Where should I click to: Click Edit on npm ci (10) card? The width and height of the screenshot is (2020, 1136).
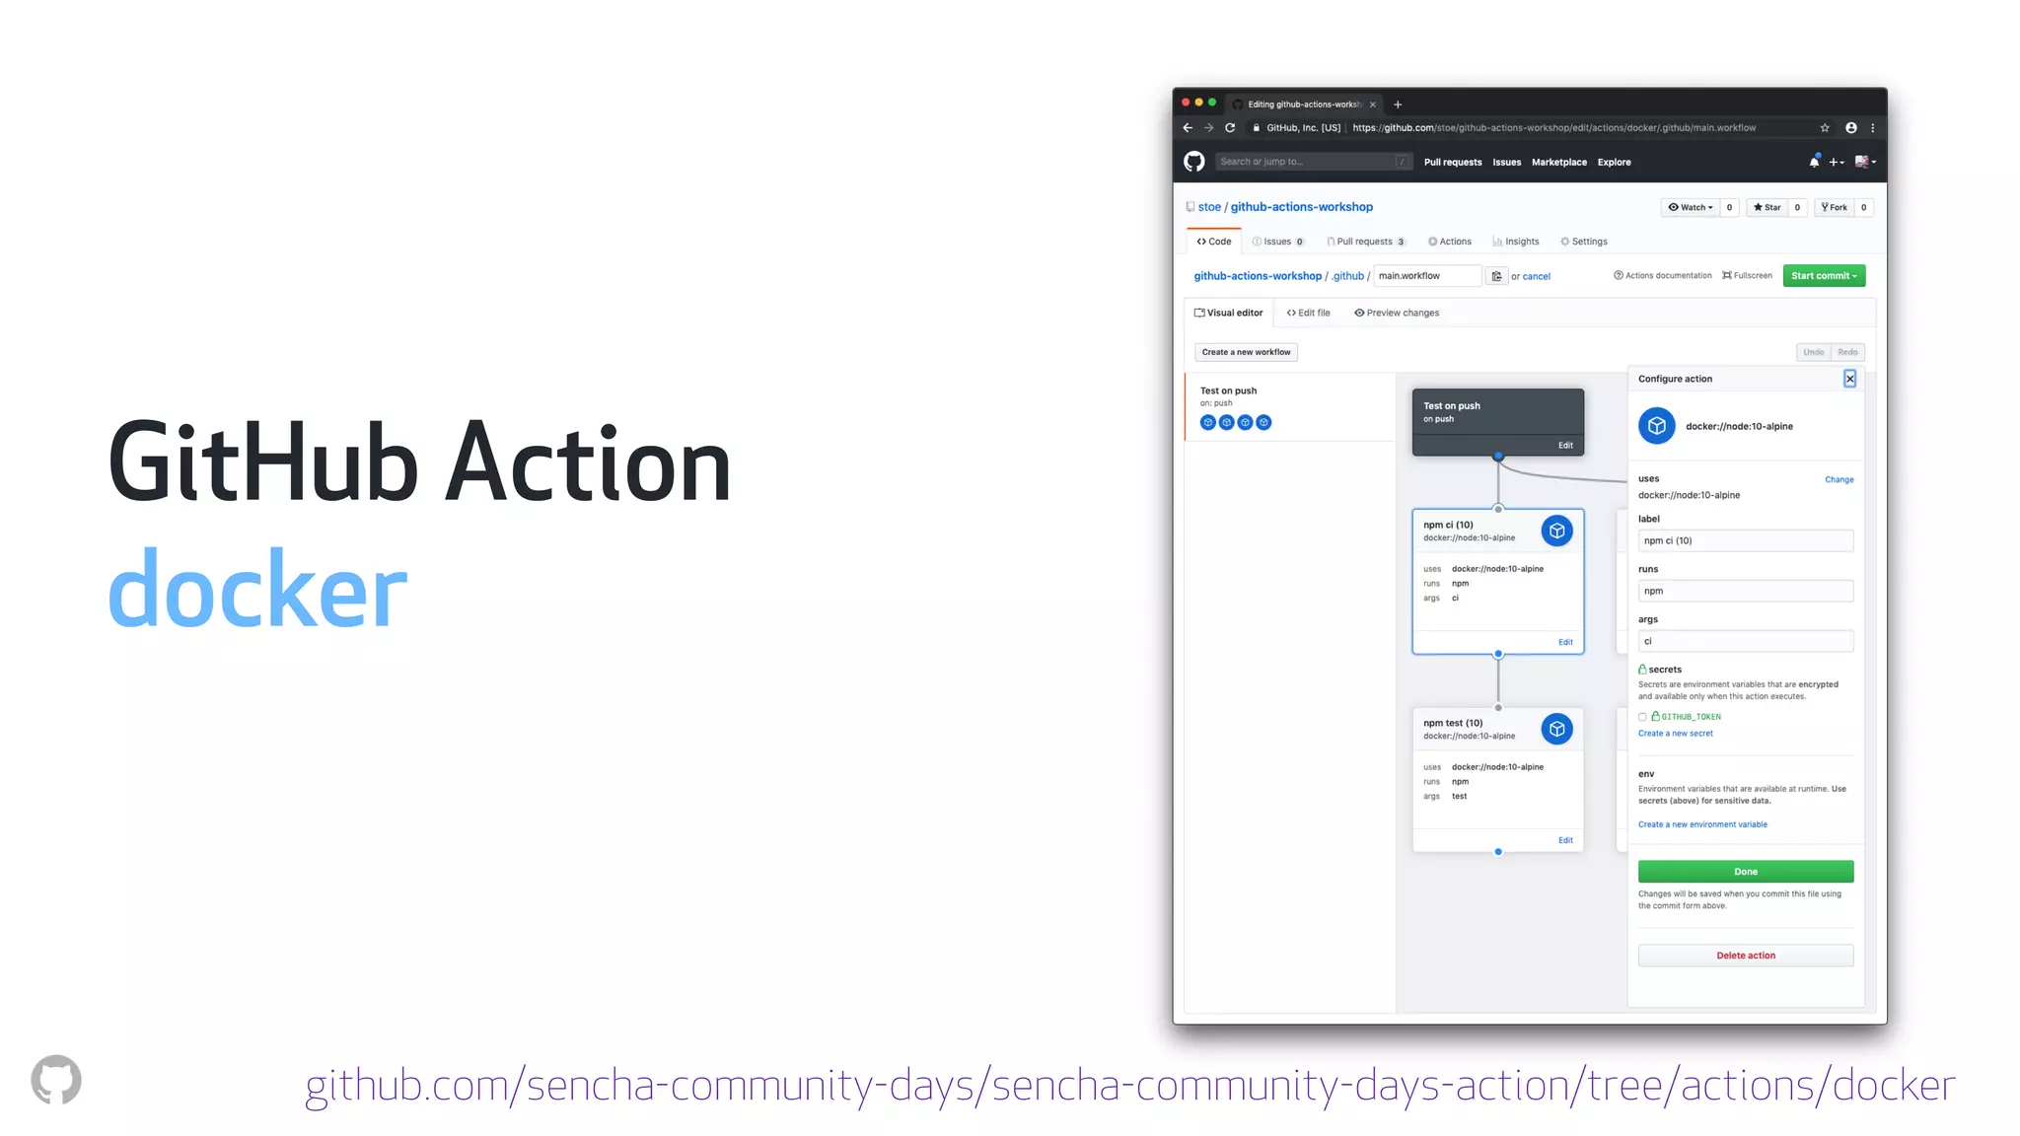coord(1565,642)
